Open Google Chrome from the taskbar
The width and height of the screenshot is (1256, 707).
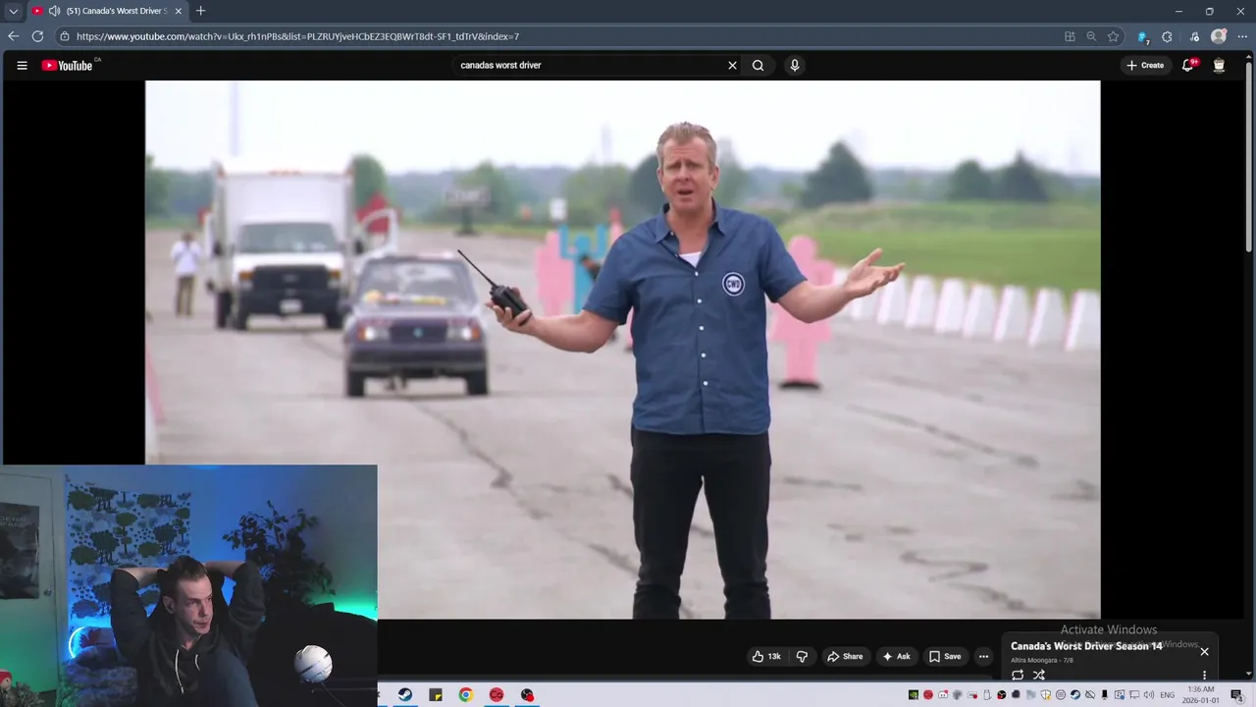click(x=466, y=694)
